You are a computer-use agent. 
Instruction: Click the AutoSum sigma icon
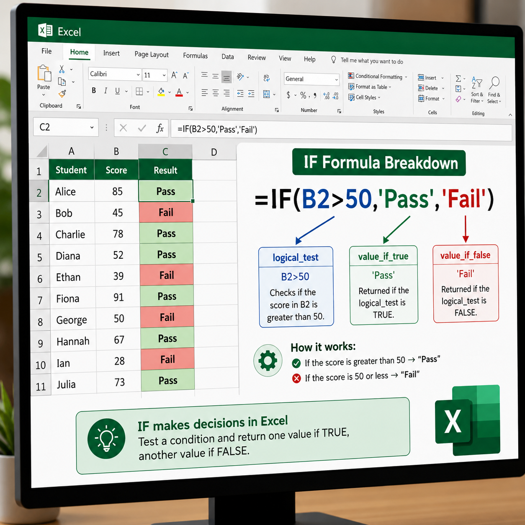[x=458, y=79]
